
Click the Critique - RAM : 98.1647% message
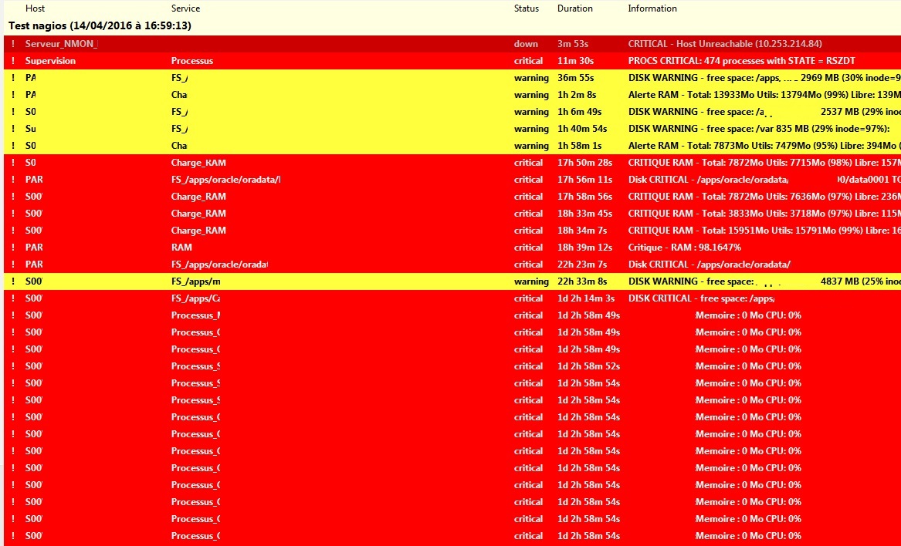pyautogui.click(x=686, y=248)
